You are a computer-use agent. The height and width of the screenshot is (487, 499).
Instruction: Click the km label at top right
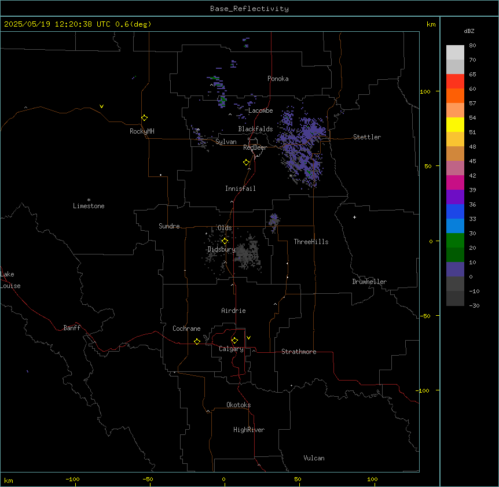click(x=431, y=24)
